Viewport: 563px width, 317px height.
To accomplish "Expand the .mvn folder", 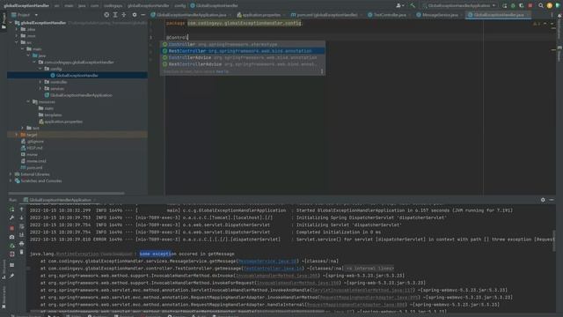I will click(x=17, y=36).
